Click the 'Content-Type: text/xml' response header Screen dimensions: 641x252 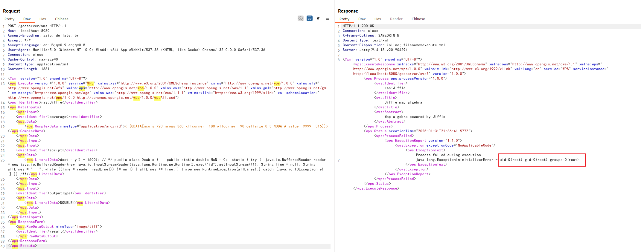click(x=366, y=40)
